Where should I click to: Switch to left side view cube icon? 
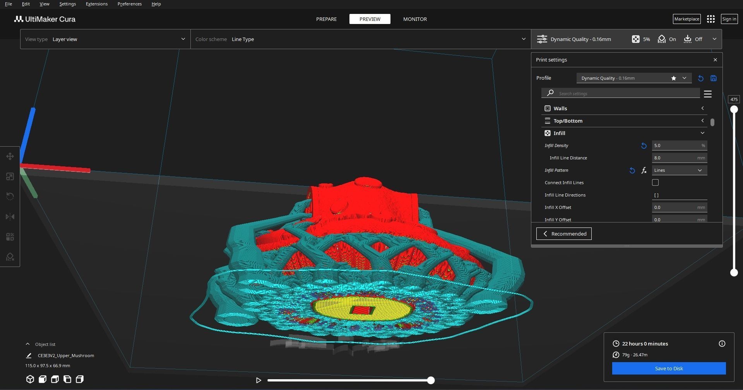(67, 379)
